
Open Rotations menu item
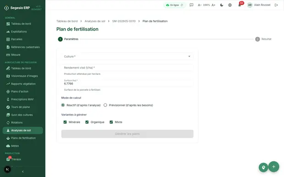point(23,123)
